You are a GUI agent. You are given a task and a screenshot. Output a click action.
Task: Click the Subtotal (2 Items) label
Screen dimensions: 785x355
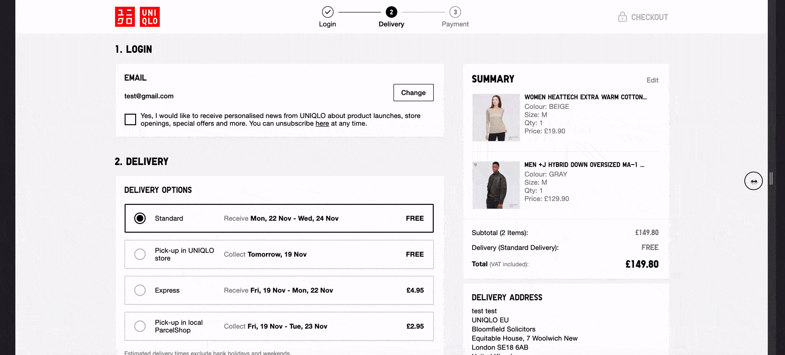point(500,233)
